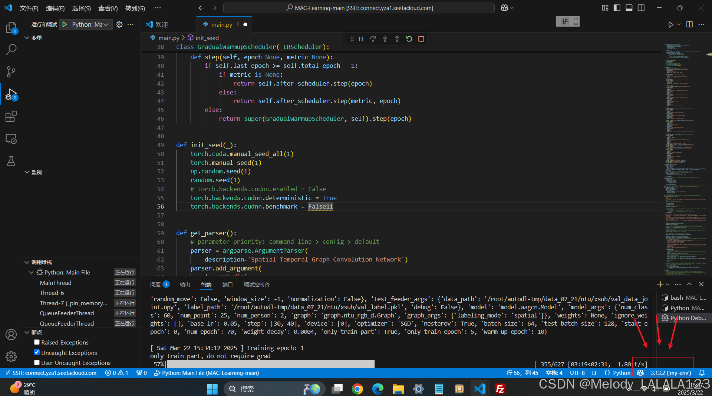The image size is (712, 396).
Task: Collapse the 监视 section
Action: pyautogui.click(x=27, y=172)
